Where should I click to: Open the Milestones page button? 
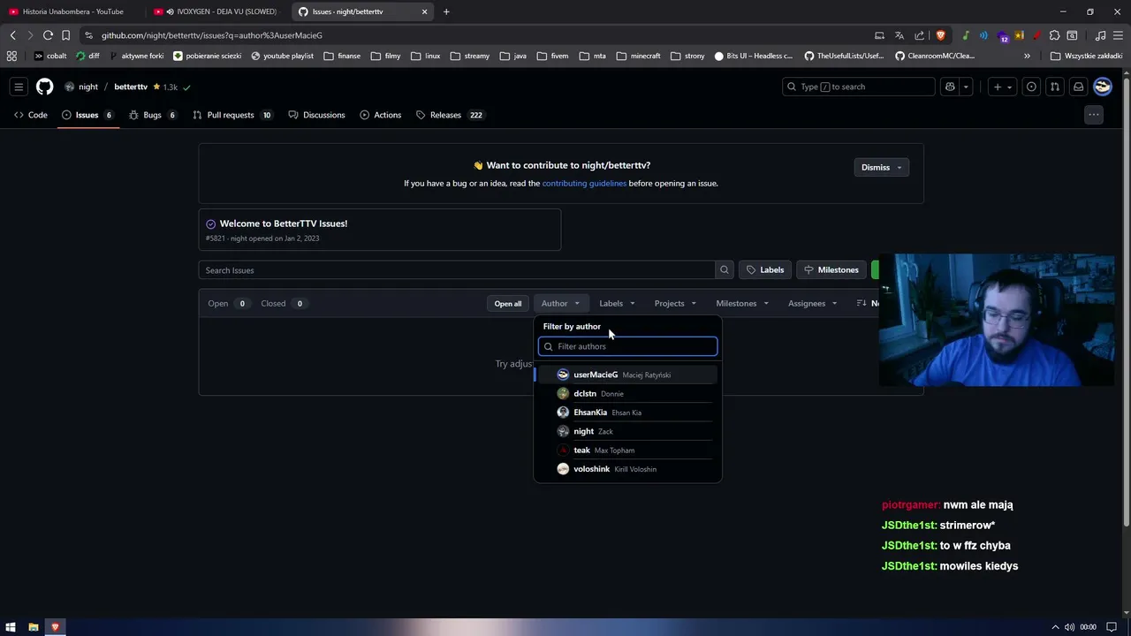click(x=831, y=270)
